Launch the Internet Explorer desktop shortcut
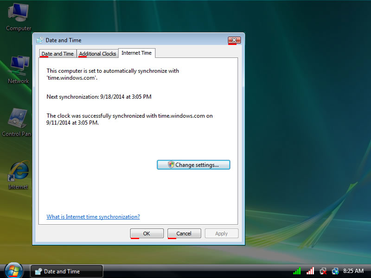371x278 pixels. point(19,174)
